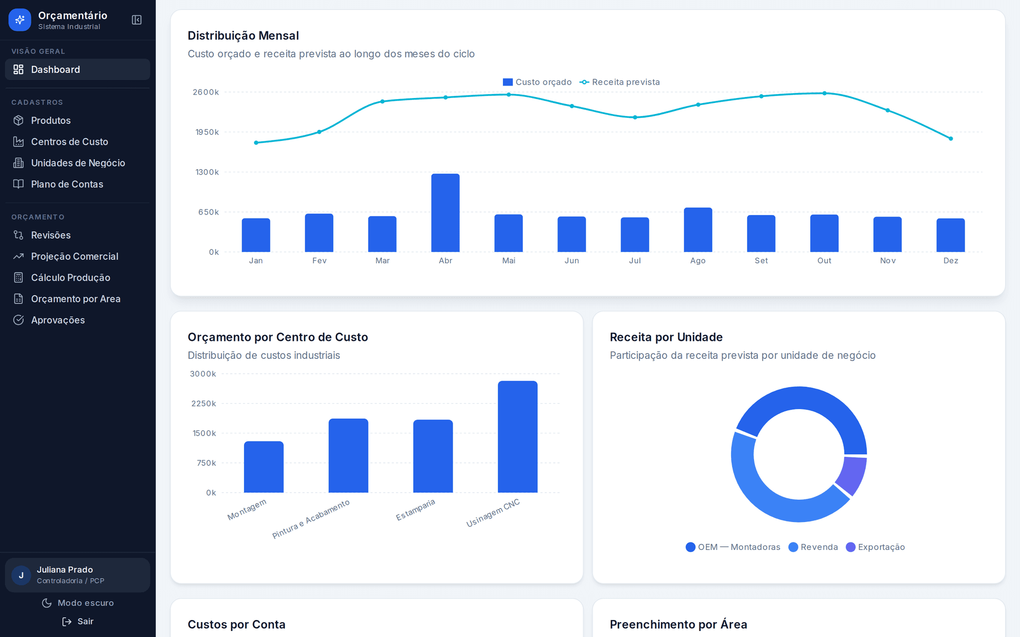Open Plano de Contas
Viewport: 1020px width, 637px height.
coord(77,184)
